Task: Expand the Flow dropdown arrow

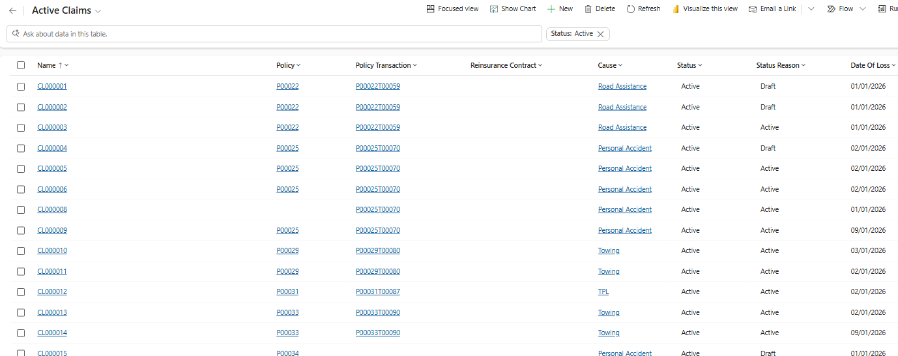Action: pos(863,8)
